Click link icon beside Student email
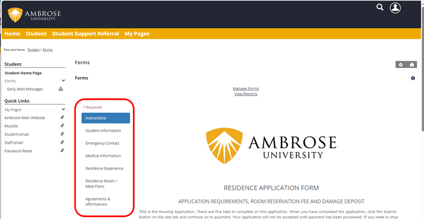424x219 pixels. coord(62,134)
